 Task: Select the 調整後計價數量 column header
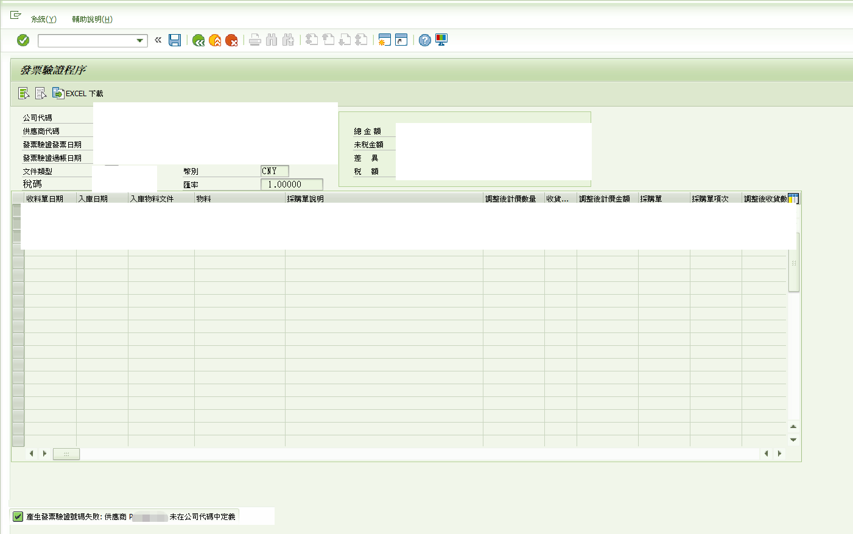(514, 198)
